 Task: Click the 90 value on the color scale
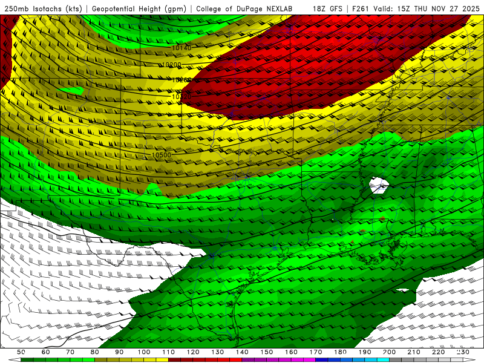(x=119, y=352)
